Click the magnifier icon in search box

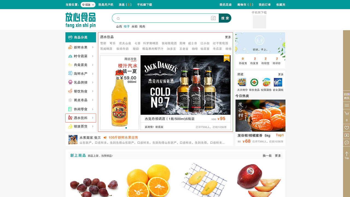coord(118,19)
